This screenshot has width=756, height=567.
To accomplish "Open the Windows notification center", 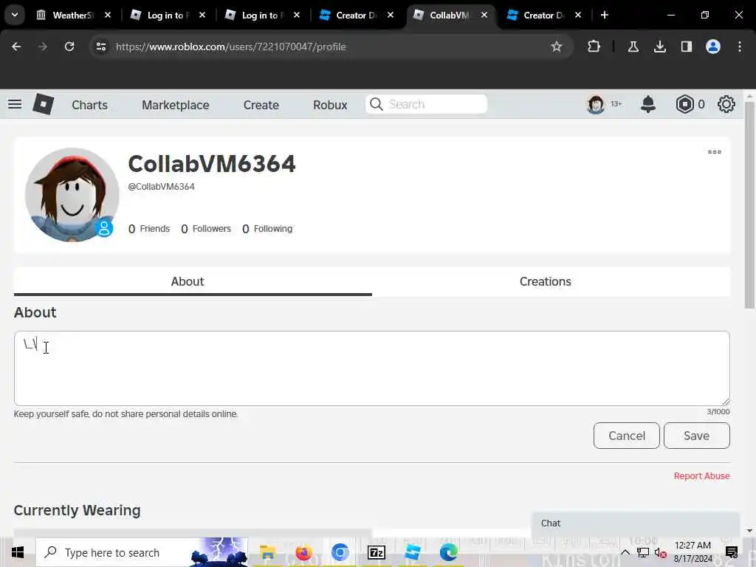I will [x=732, y=552].
